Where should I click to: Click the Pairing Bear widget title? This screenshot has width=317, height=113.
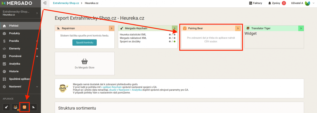point(195,28)
